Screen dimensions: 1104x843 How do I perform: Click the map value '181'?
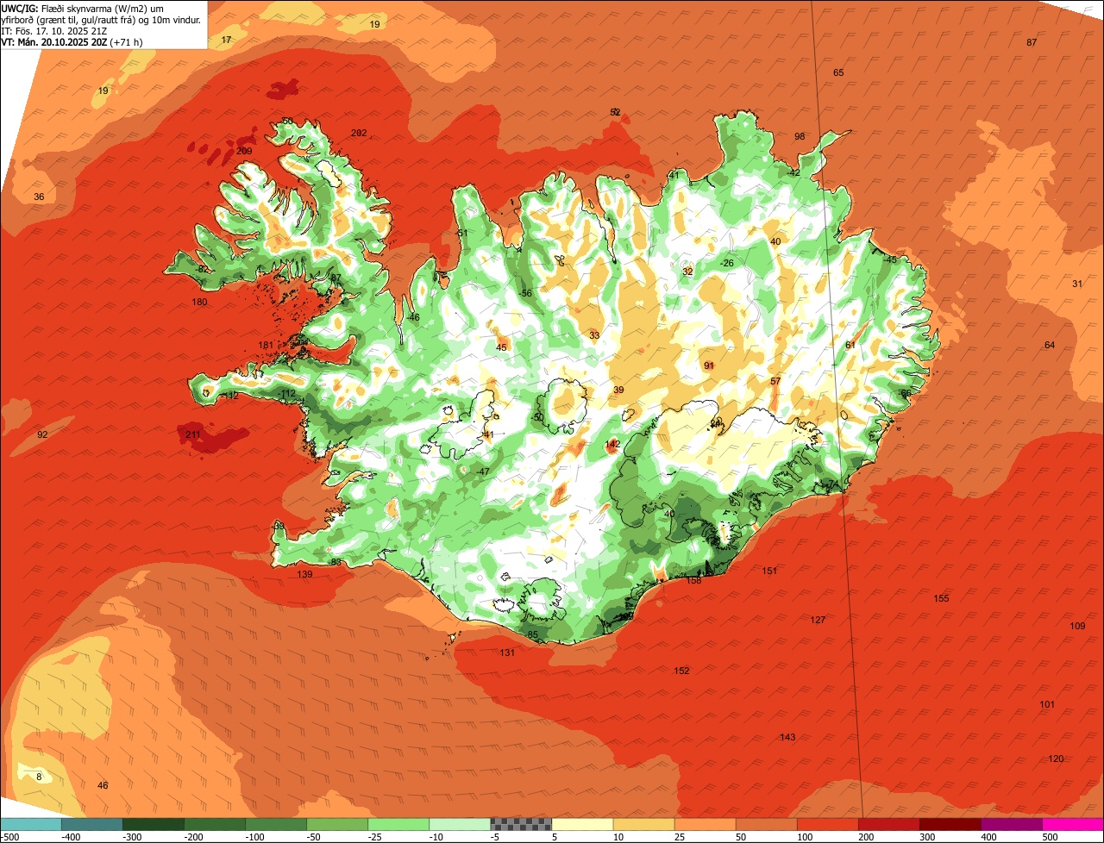[266, 346]
